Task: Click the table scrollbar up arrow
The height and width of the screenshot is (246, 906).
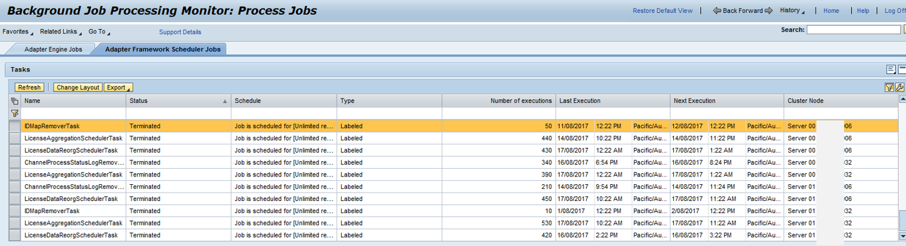Action: click(x=902, y=99)
